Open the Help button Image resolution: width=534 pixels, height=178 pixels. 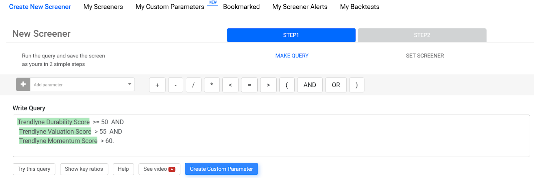[x=123, y=169]
